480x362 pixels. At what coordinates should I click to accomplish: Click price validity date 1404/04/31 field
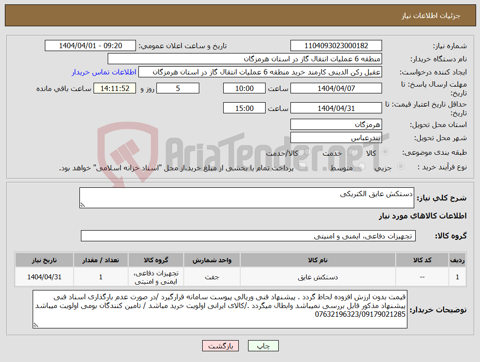[x=336, y=108]
